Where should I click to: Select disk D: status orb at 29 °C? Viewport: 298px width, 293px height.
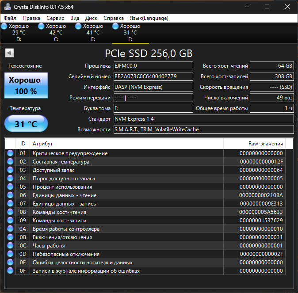point(4,26)
